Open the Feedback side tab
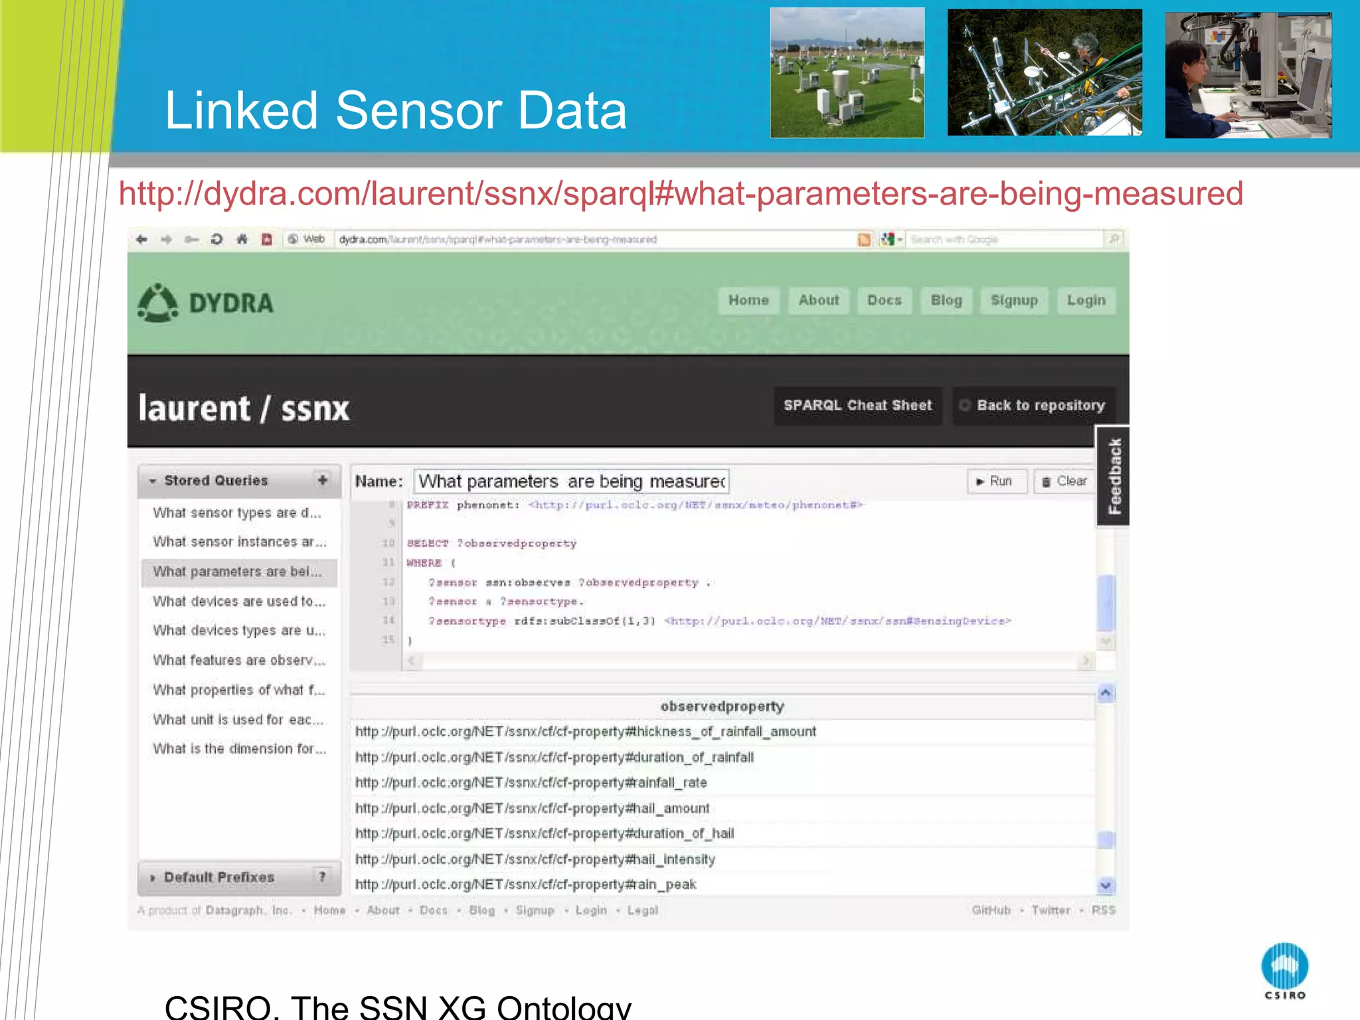Image resolution: width=1360 pixels, height=1020 pixels. click(x=1113, y=475)
